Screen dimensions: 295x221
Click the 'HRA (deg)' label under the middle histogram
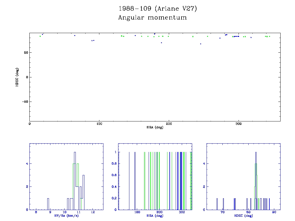click(x=155, y=216)
